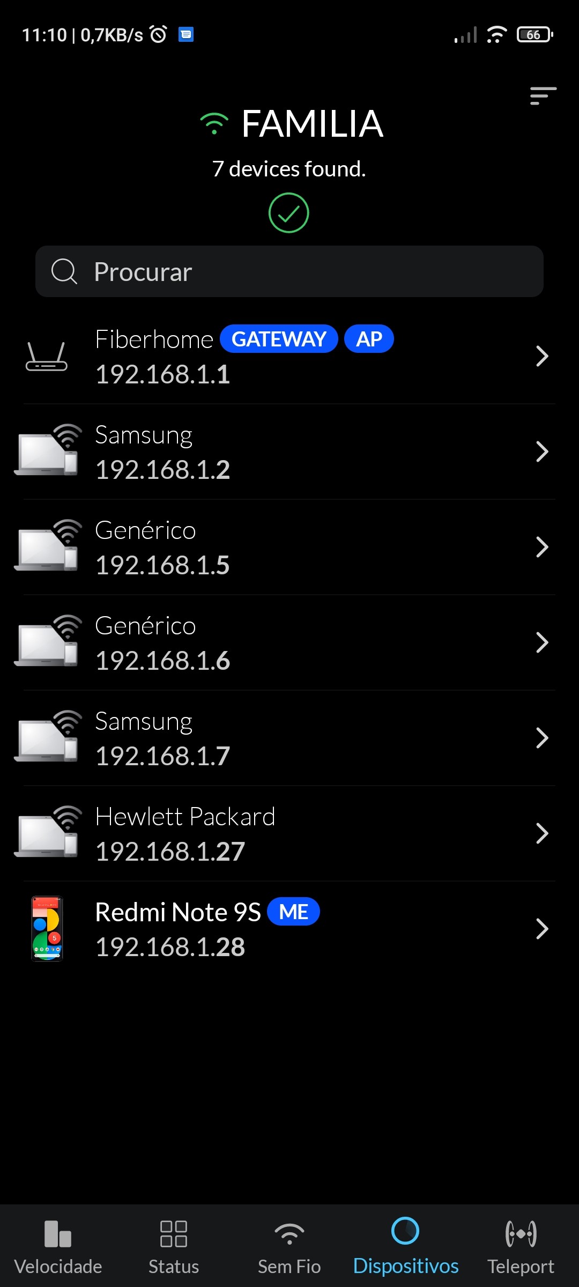Tap the GATEWAY badge on Fiberhome
The width and height of the screenshot is (579, 1287).
click(x=279, y=339)
